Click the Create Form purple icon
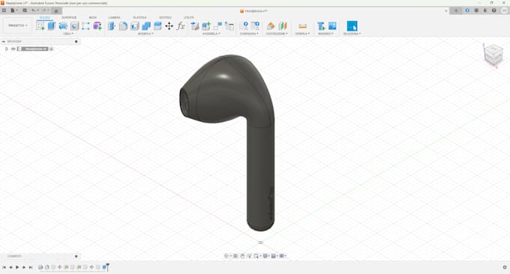The height and width of the screenshot is (274, 510). (97, 26)
